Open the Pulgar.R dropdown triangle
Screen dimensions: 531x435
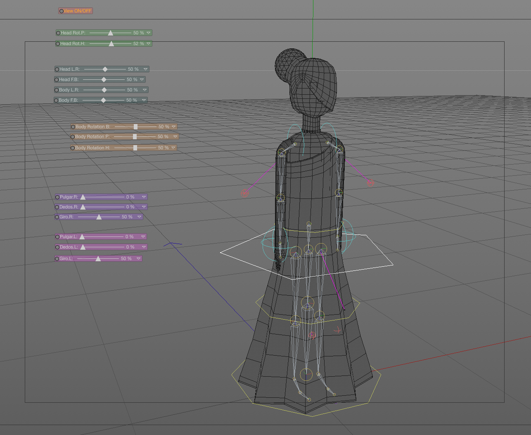(x=144, y=197)
